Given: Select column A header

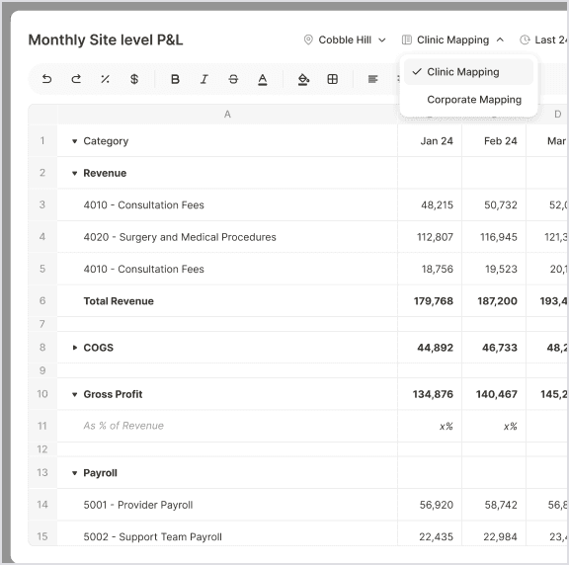Looking at the screenshot, I should coord(227,115).
